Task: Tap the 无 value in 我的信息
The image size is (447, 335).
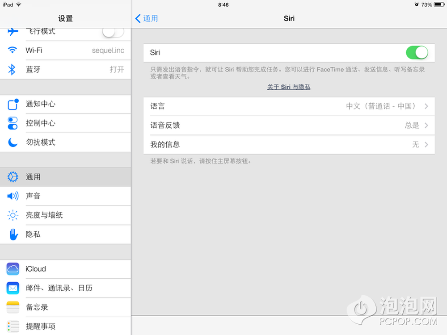Action: click(x=416, y=144)
